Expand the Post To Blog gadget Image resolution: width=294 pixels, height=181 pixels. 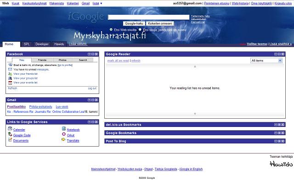279,141
